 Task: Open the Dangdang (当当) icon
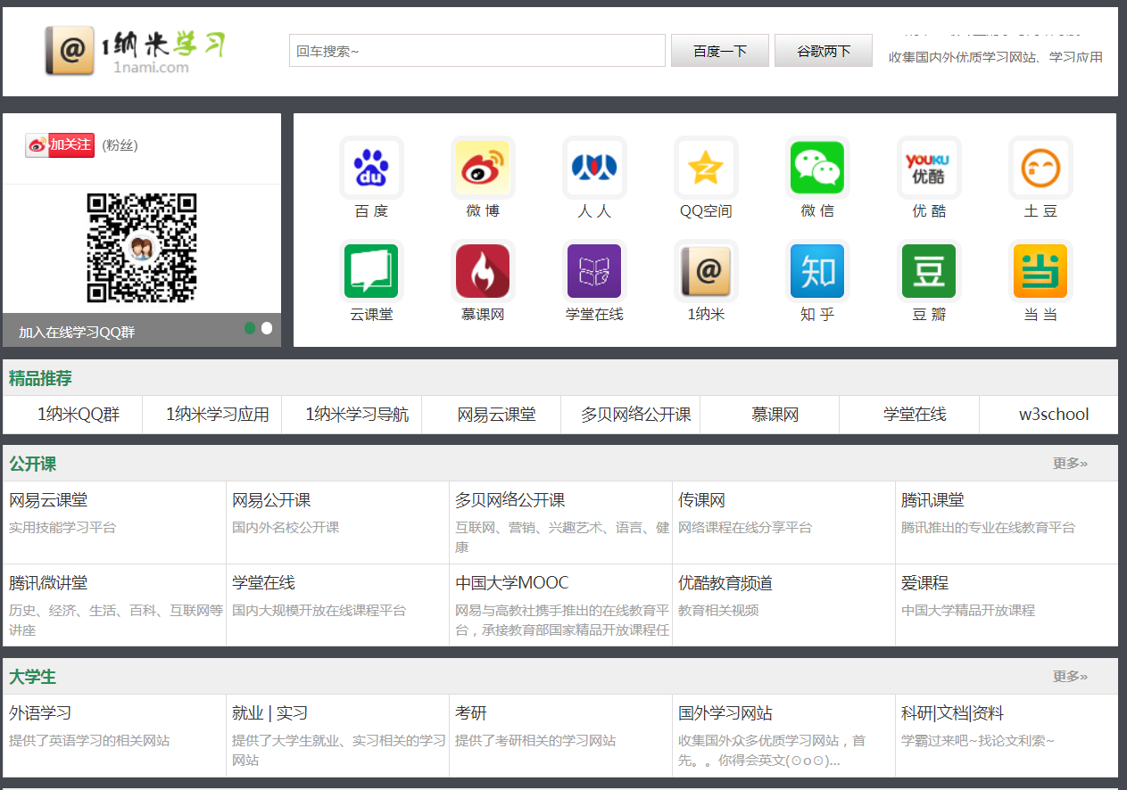1040,271
